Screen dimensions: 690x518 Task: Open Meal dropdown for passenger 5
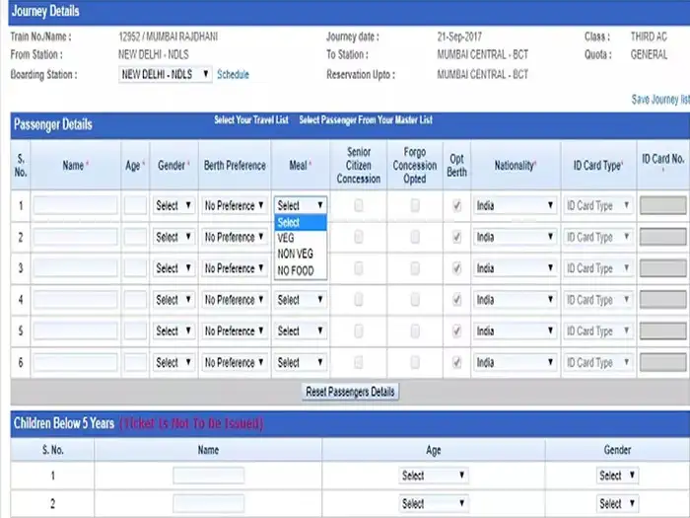(300, 332)
